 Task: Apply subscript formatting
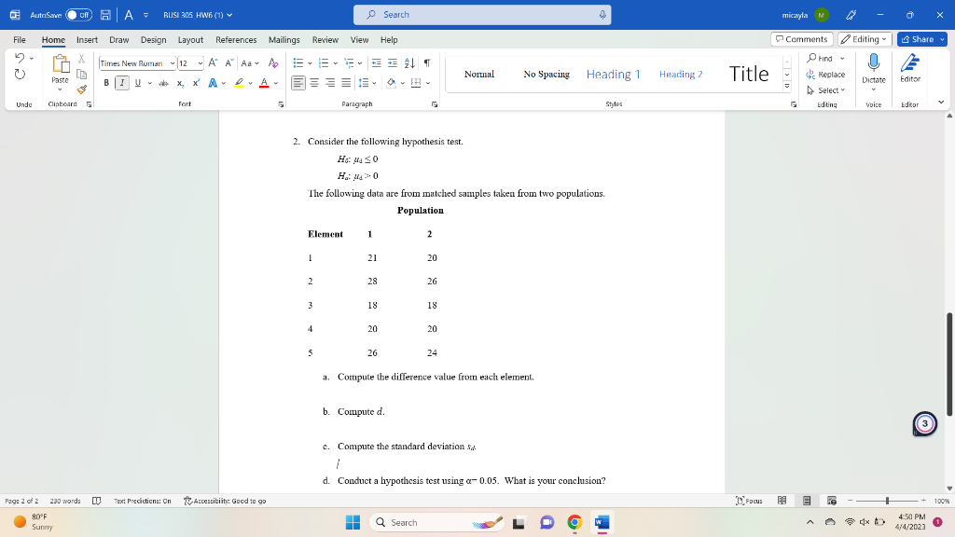[180, 83]
